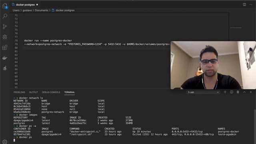Switch to the OUTPUT tab
The width and height of the screenshot is (256, 144).
34,92
